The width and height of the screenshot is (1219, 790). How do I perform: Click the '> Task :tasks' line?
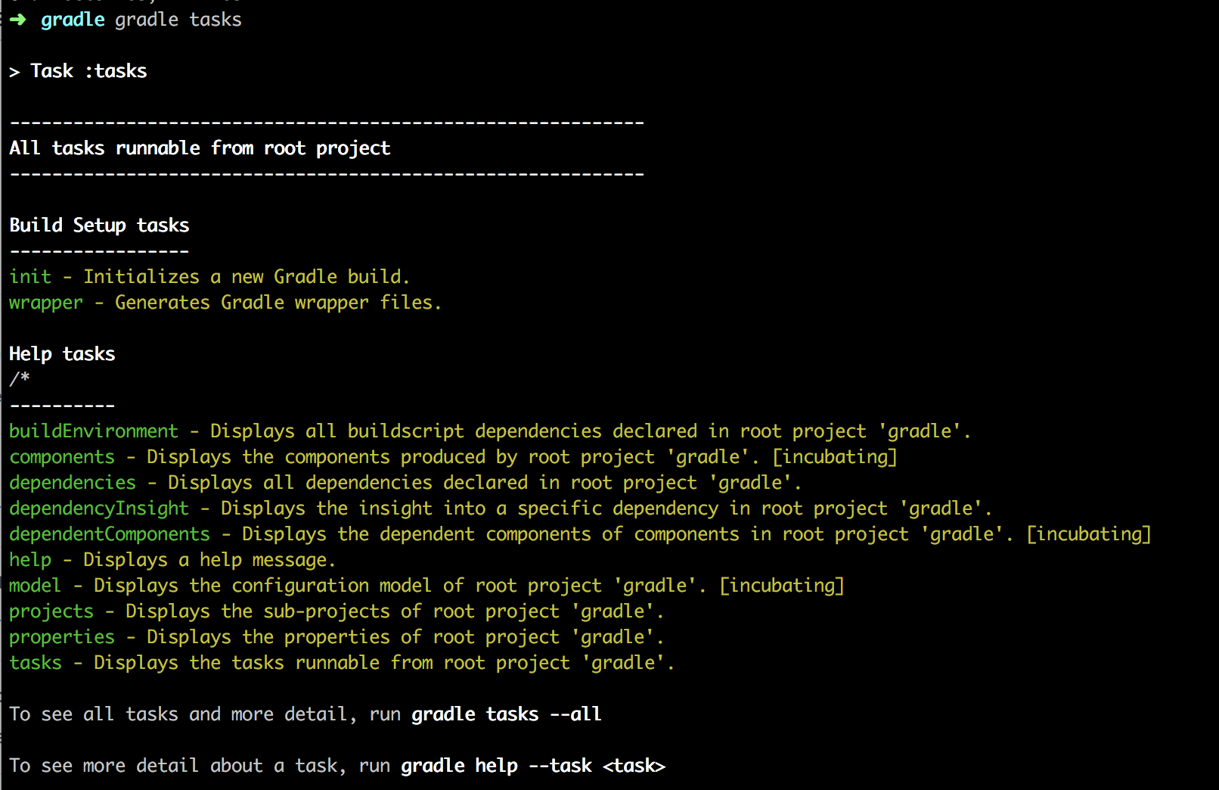78,71
